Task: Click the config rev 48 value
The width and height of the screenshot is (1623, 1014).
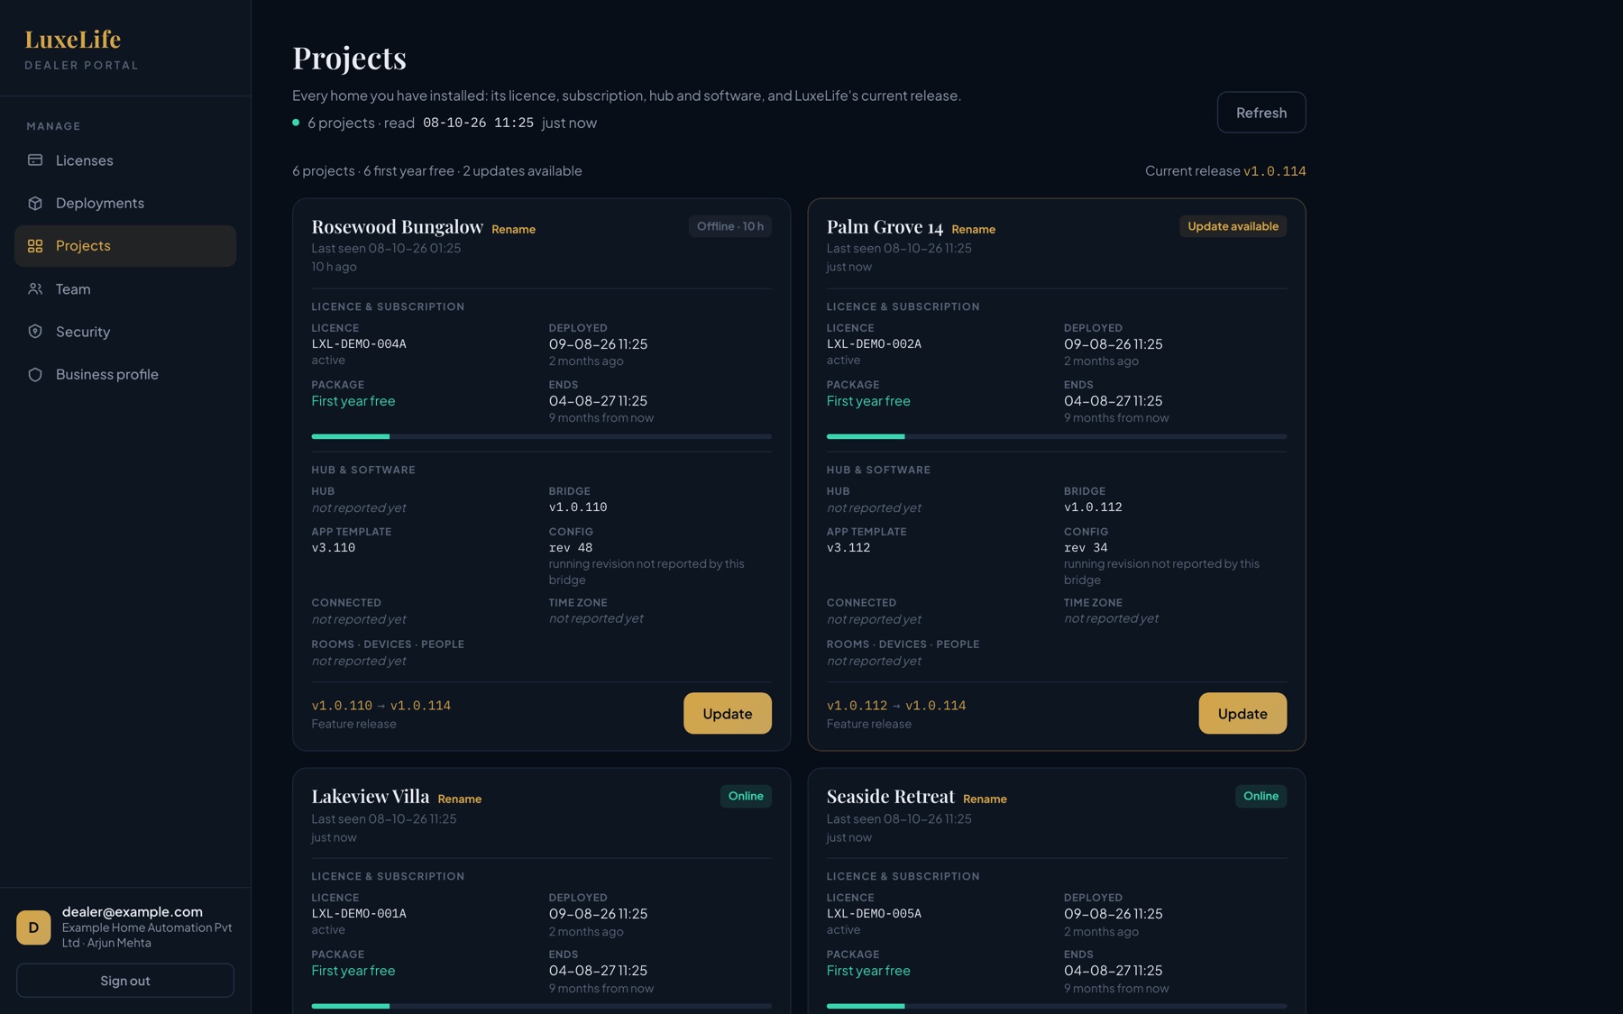Action: click(571, 548)
